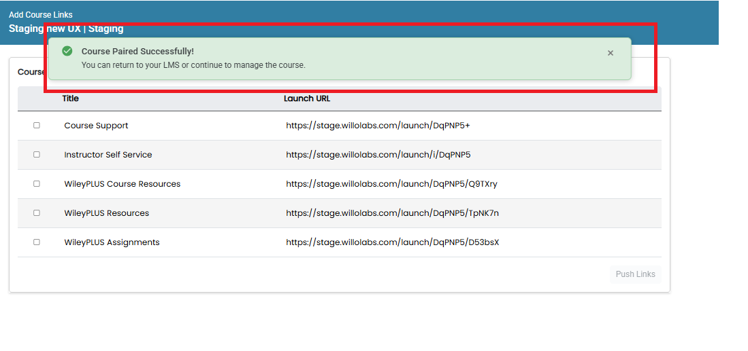Click the WileyPLUS Course Resources title text
Image resolution: width=748 pixels, height=351 pixels.
(123, 184)
